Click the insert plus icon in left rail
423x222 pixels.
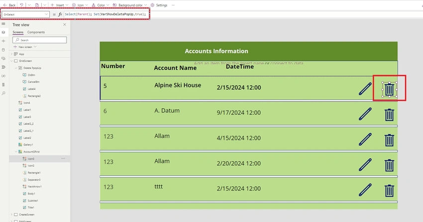click(x=3, y=41)
